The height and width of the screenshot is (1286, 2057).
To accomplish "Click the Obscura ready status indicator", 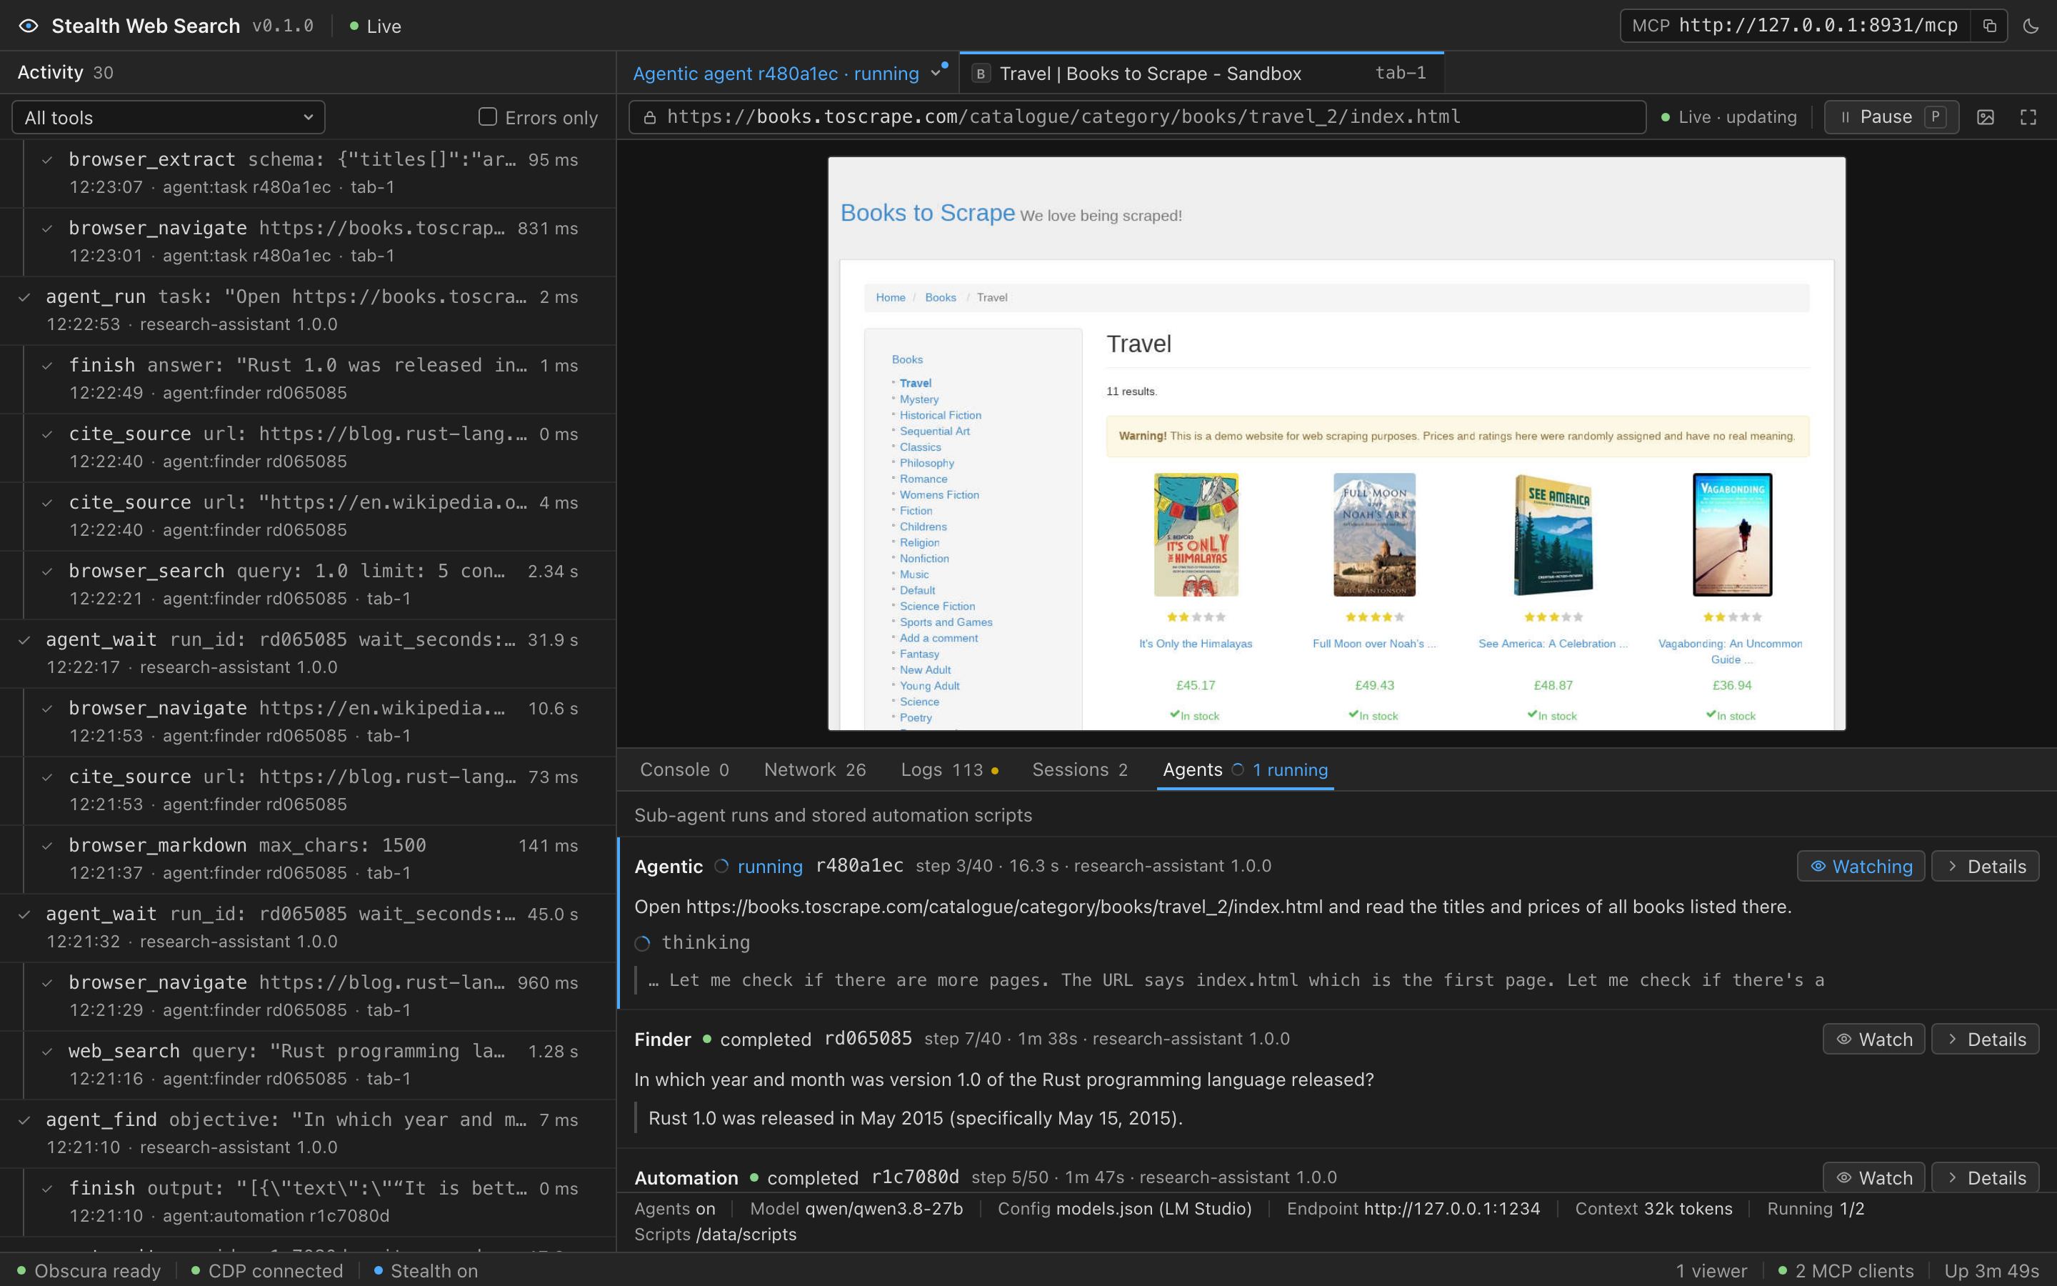I will [89, 1271].
